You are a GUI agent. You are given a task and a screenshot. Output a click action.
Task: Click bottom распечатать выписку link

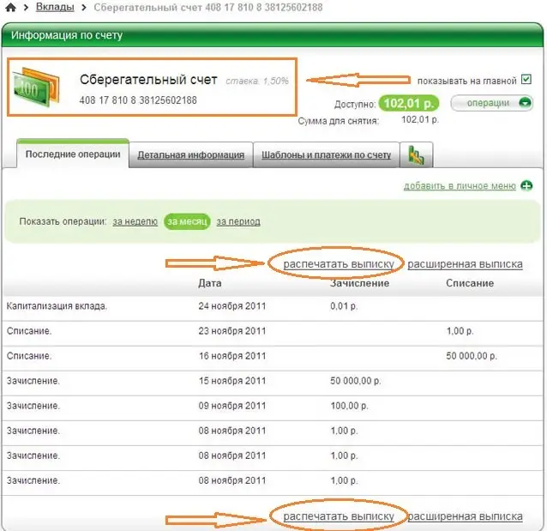tap(339, 516)
